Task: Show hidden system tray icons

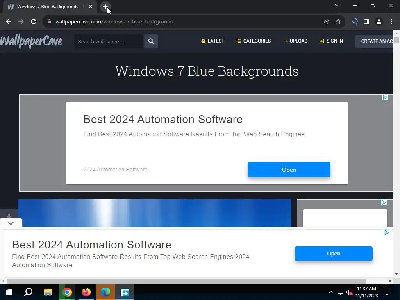Action: 330,292
